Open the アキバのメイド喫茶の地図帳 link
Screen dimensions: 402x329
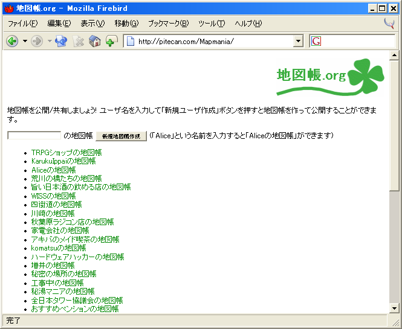75,240
